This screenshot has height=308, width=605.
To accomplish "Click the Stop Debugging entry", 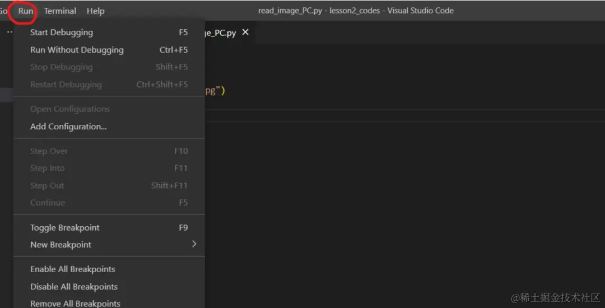I will [x=109, y=67].
